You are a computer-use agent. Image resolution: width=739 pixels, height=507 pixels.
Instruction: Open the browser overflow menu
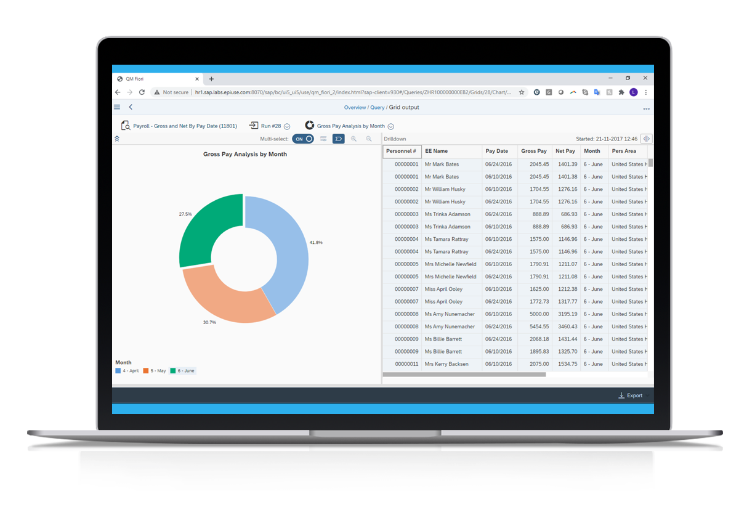click(645, 91)
